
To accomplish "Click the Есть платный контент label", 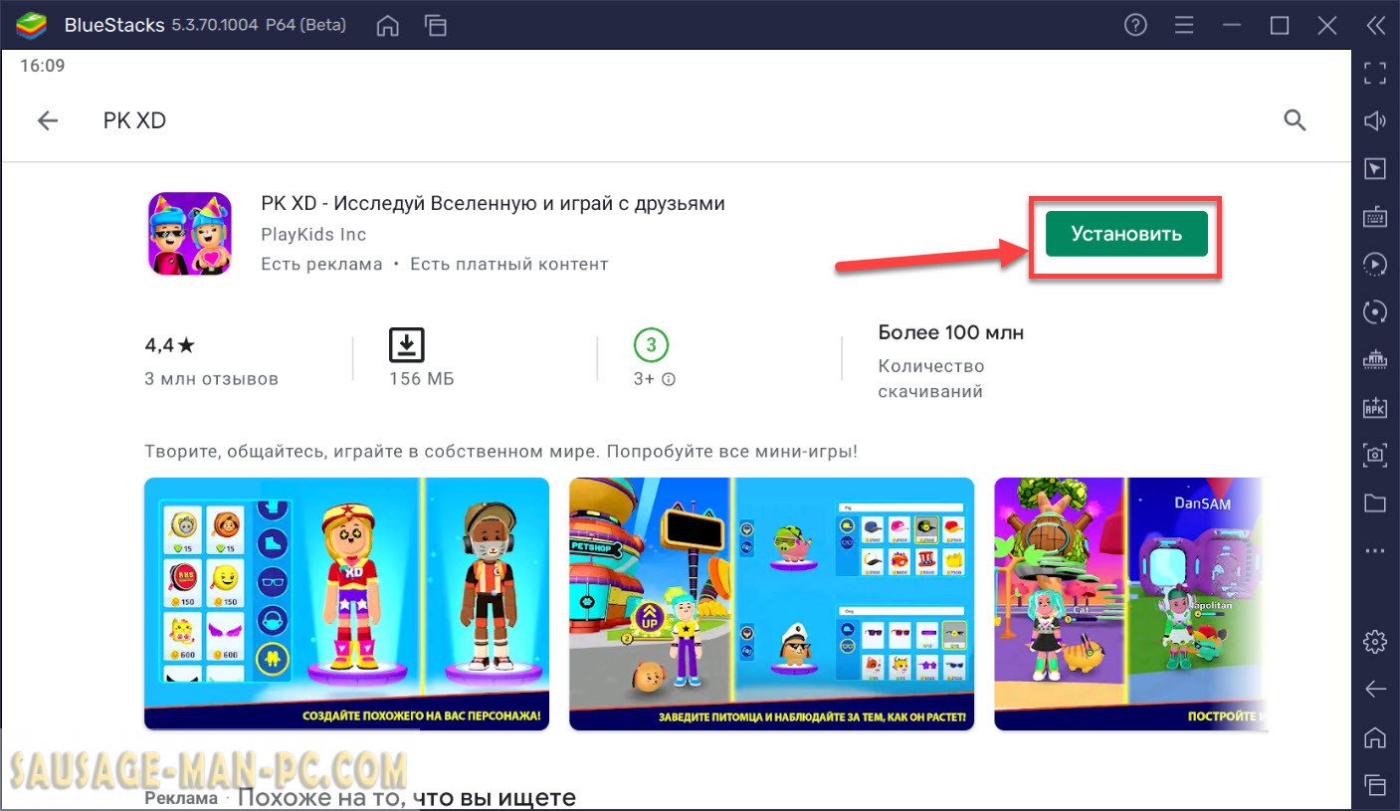I will [509, 264].
